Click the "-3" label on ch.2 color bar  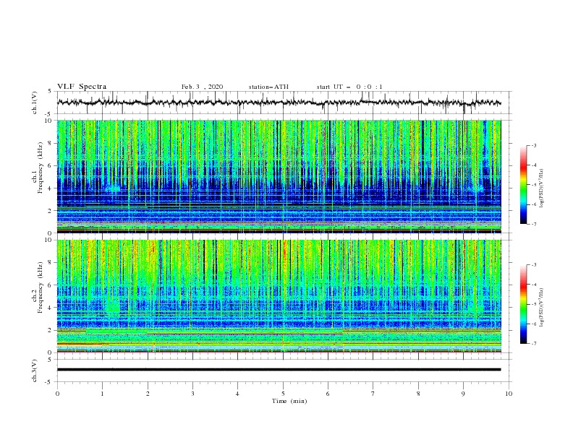[533, 265]
